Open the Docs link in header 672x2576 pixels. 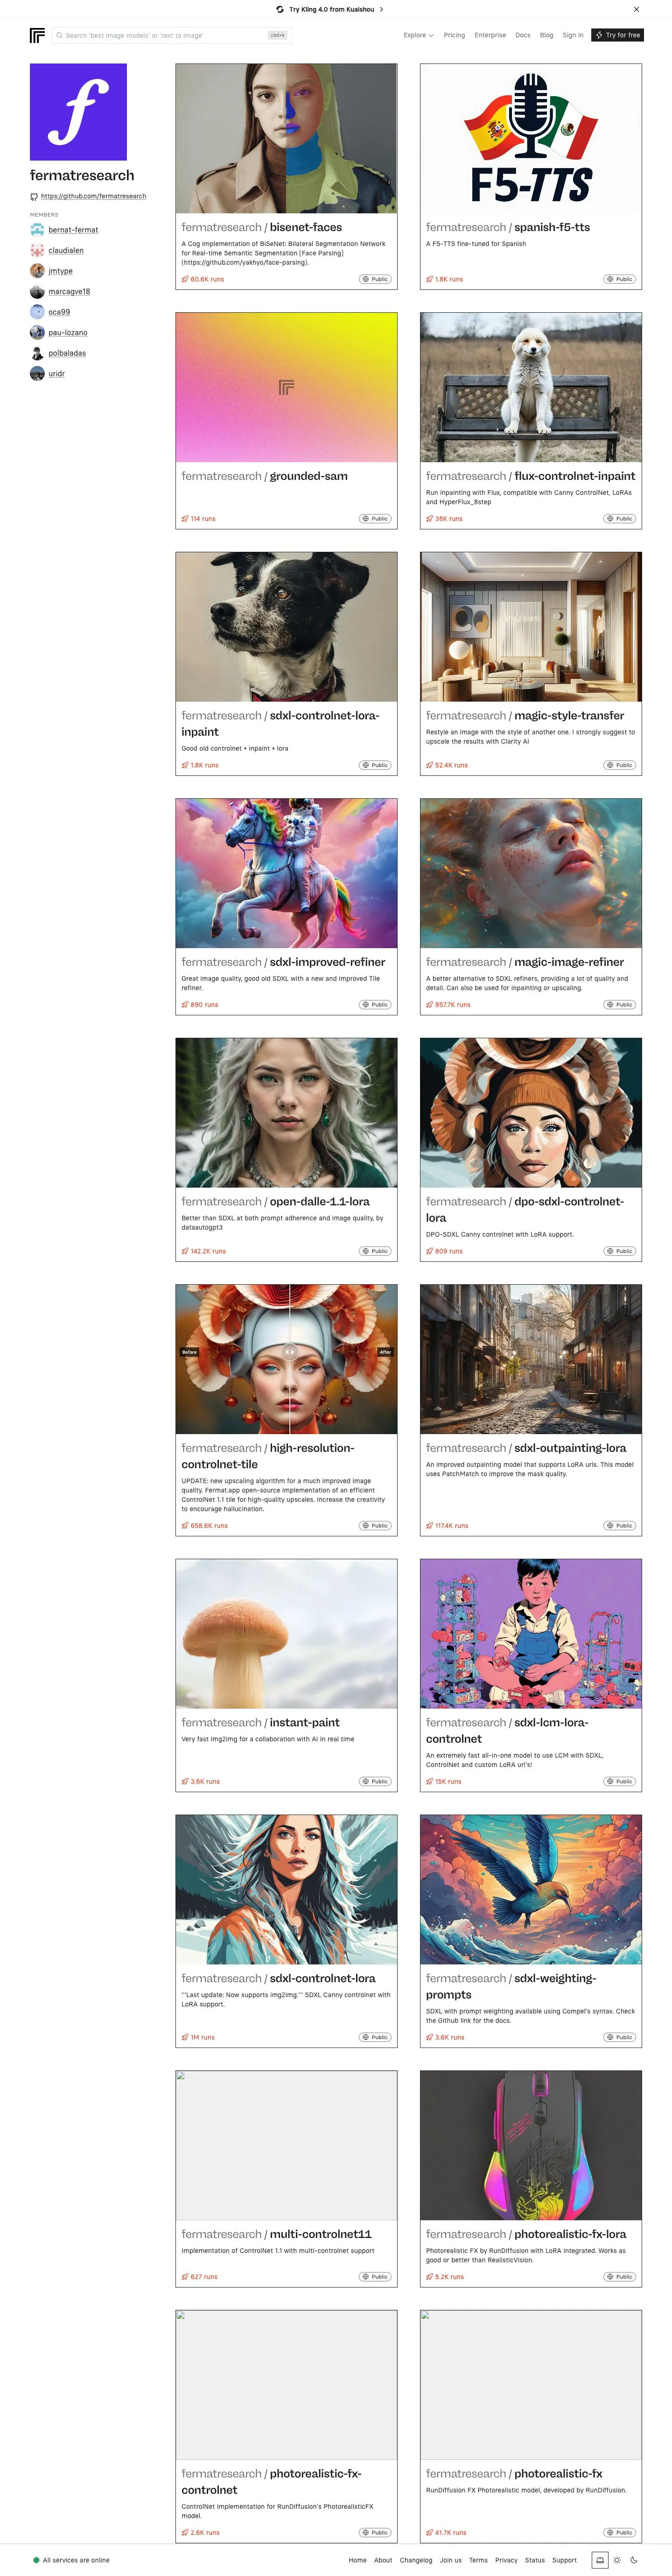tap(523, 35)
